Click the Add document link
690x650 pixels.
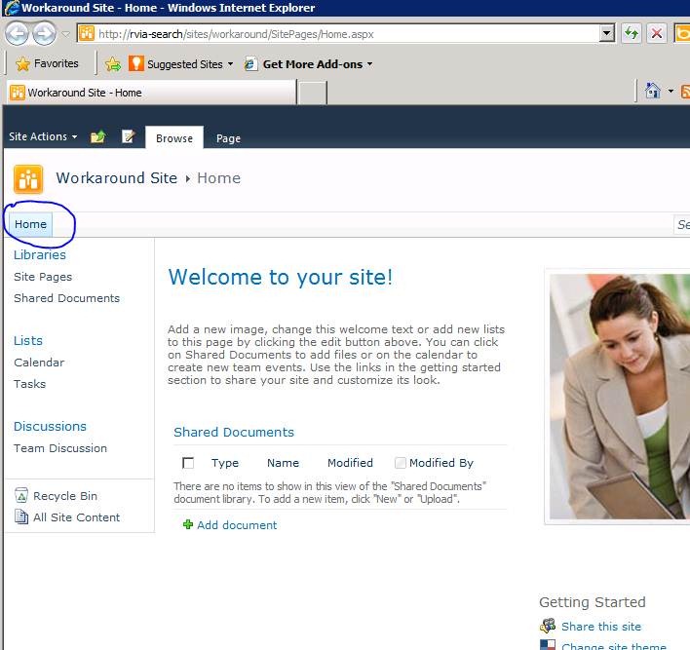click(x=236, y=525)
